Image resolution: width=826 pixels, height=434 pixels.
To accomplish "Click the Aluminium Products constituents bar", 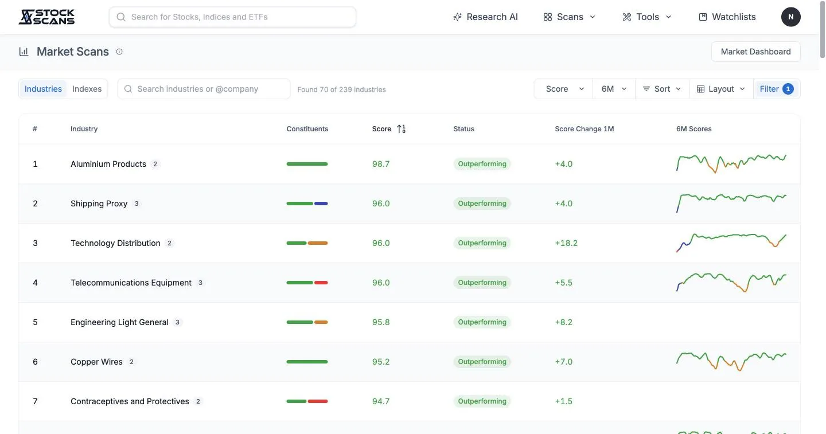I will coord(307,164).
